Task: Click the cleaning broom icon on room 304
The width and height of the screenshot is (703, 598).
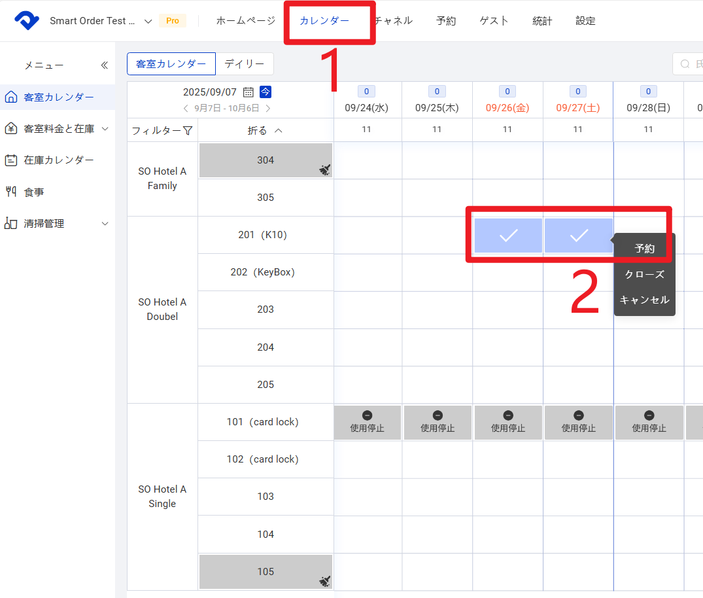Action: click(325, 170)
